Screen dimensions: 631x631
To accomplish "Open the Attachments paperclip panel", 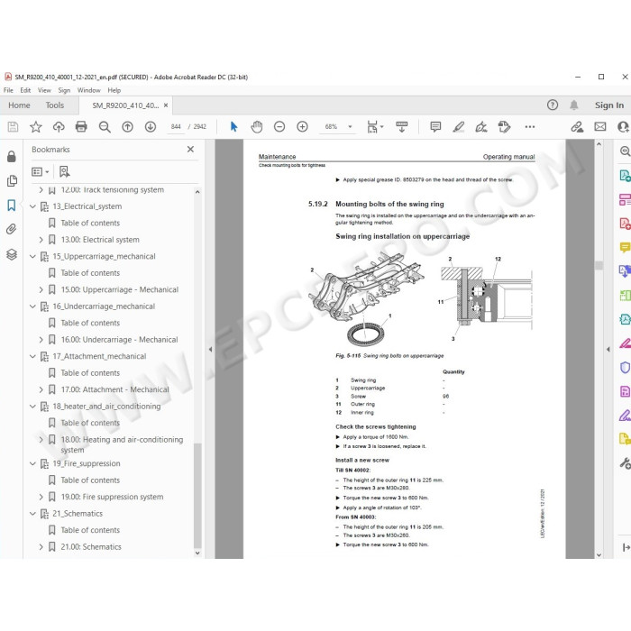I will (x=12, y=229).
